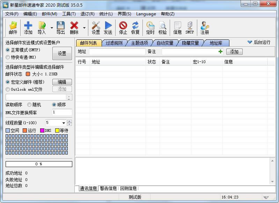Switch to the 过滤规则 tab
The height and width of the screenshot is (203, 279).
point(114,43)
